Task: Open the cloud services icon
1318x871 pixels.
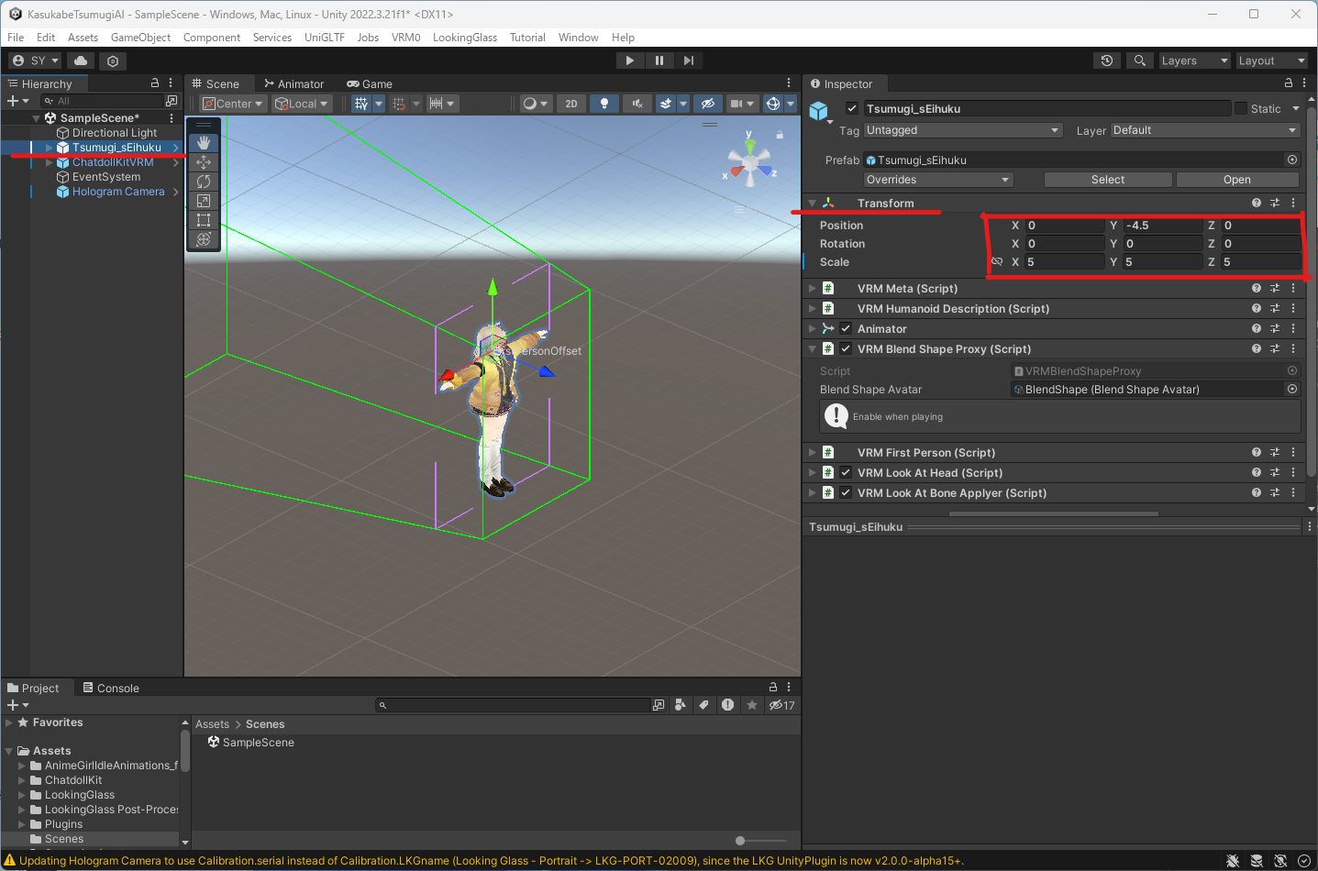Action: point(81,61)
